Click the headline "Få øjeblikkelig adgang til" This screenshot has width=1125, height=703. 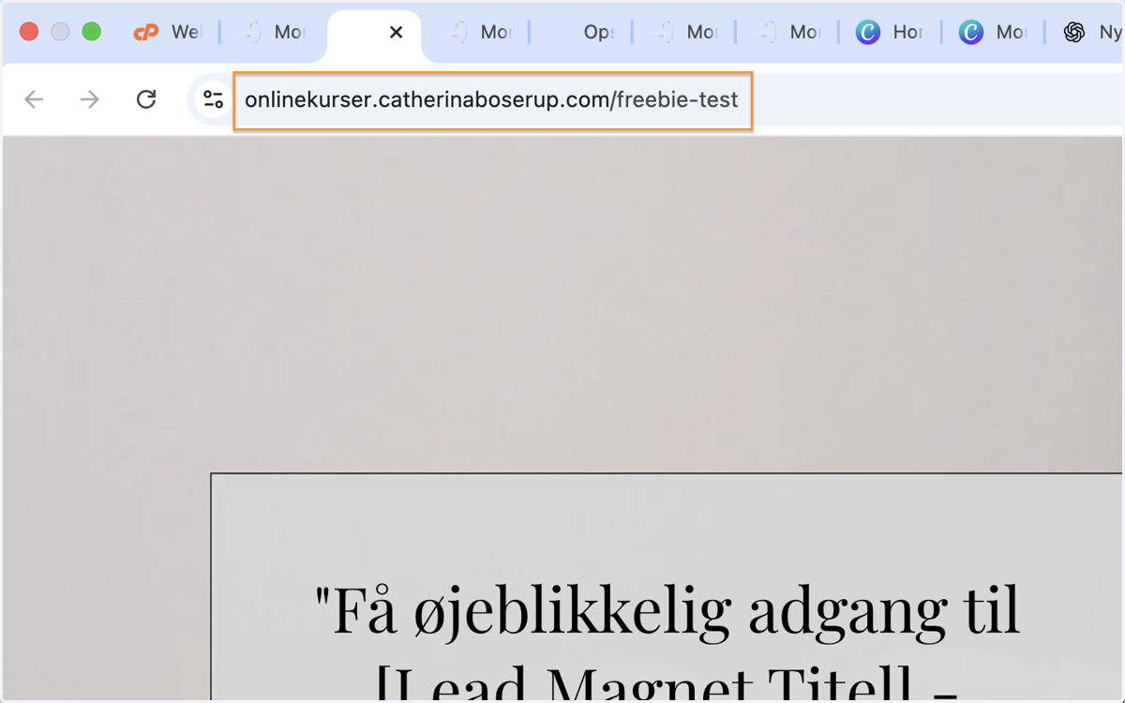pyautogui.click(x=667, y=610)
